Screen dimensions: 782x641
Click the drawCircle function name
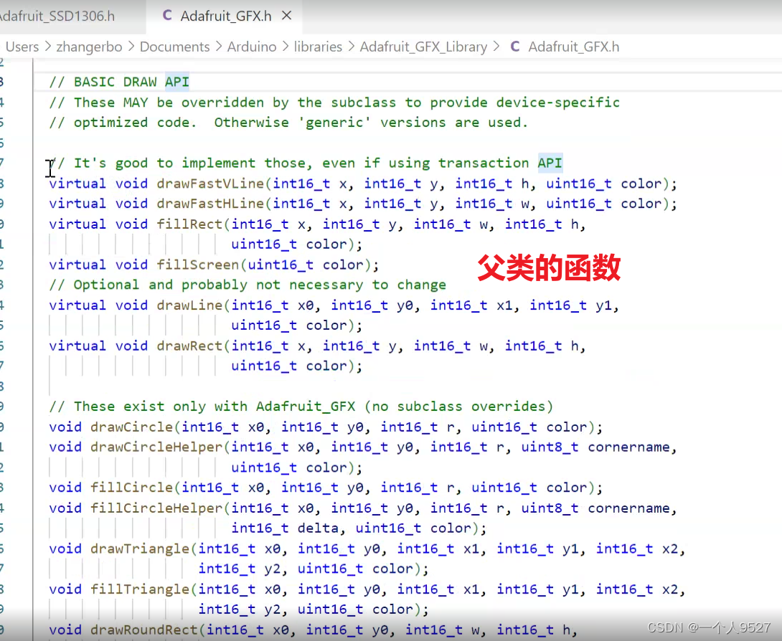(132, 427)
